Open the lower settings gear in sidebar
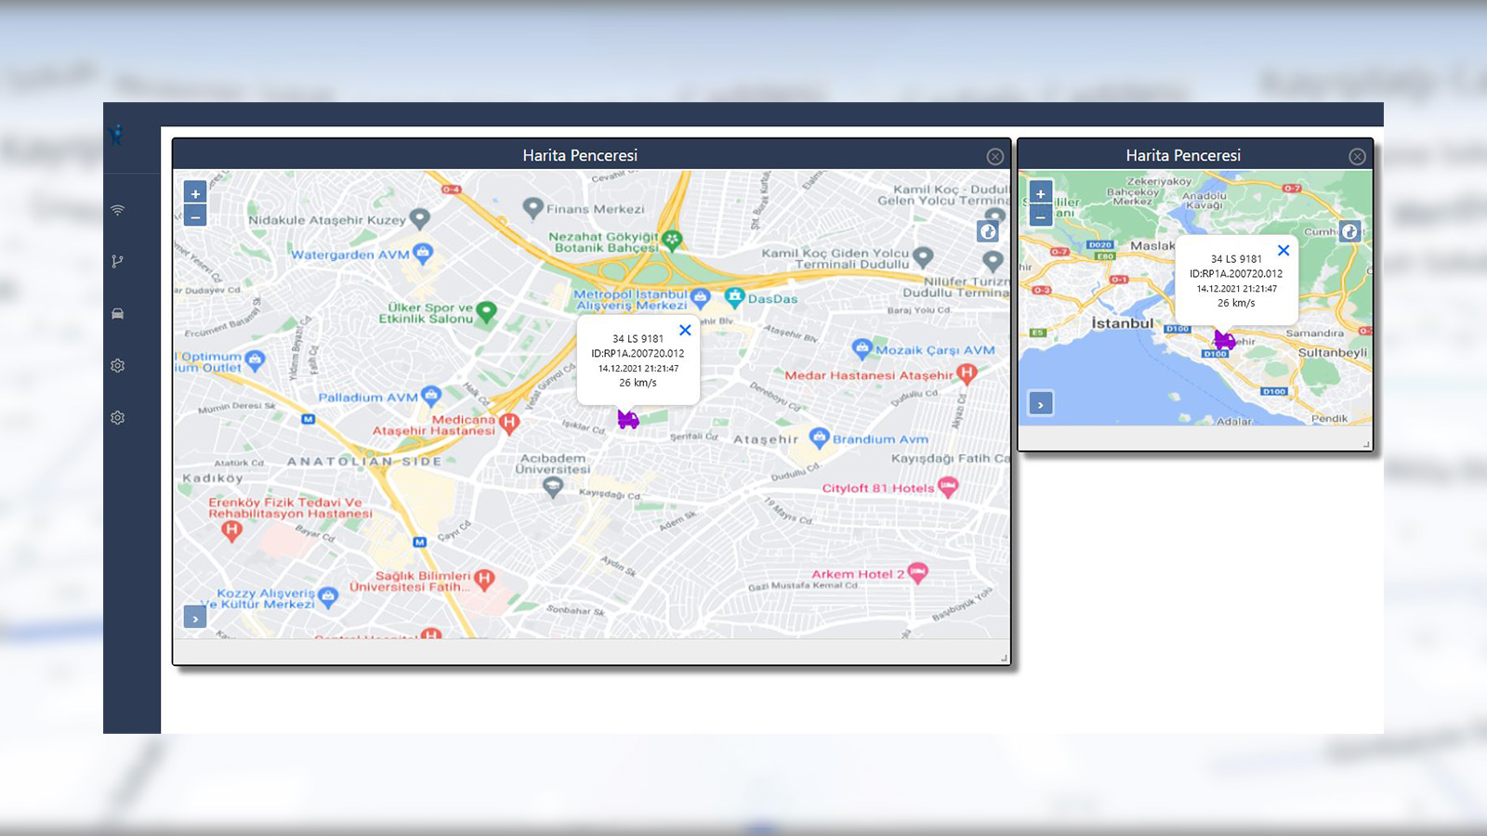This screenshot has width=1487, height=836. coord(117,417)
